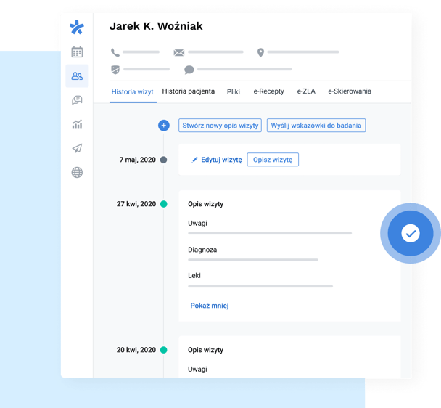Click the large blue checkmark badge
Image resolution: width=441 pixels, height=408 pixels.
click(x=411, y=233)
